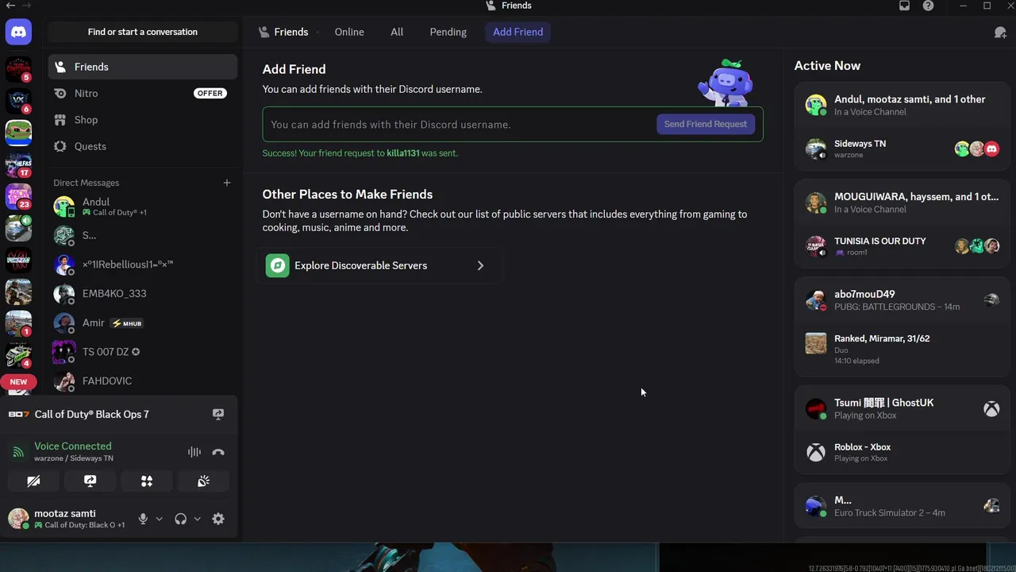The image size is (1016, 572).
Task: Switch to the Online tab
Action: coord(349,32)
